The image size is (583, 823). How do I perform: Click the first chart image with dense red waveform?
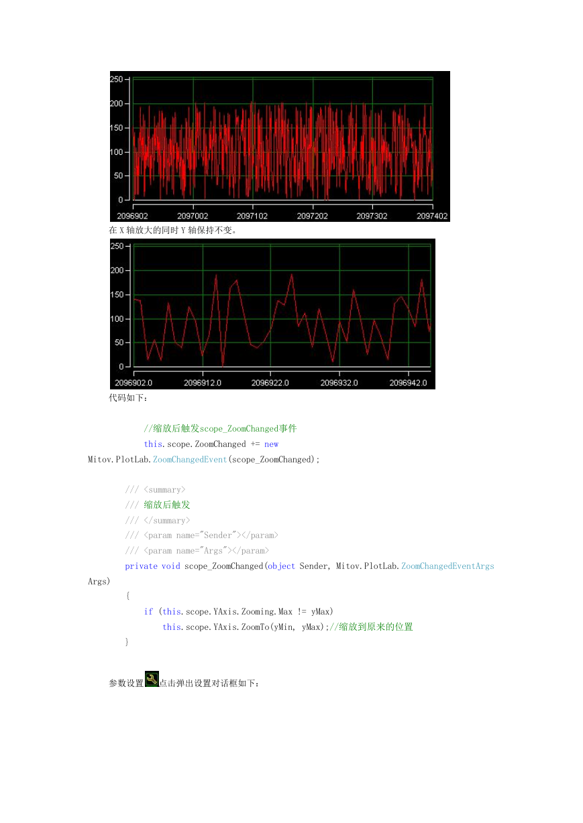[x=280, y=146]
